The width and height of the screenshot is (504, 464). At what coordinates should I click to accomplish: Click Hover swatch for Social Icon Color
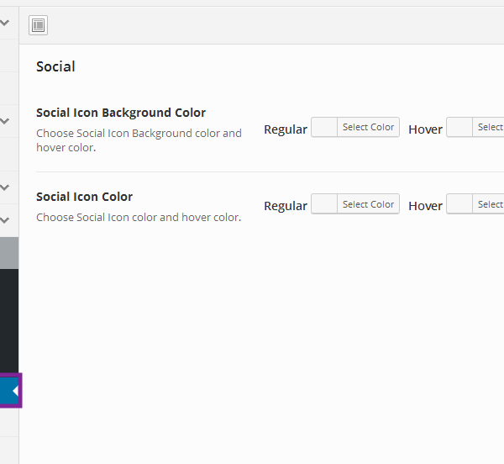459,204
